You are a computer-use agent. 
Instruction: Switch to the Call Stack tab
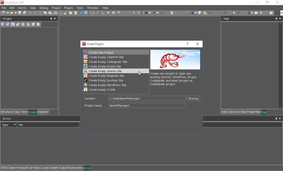click(x=34, y=168)
